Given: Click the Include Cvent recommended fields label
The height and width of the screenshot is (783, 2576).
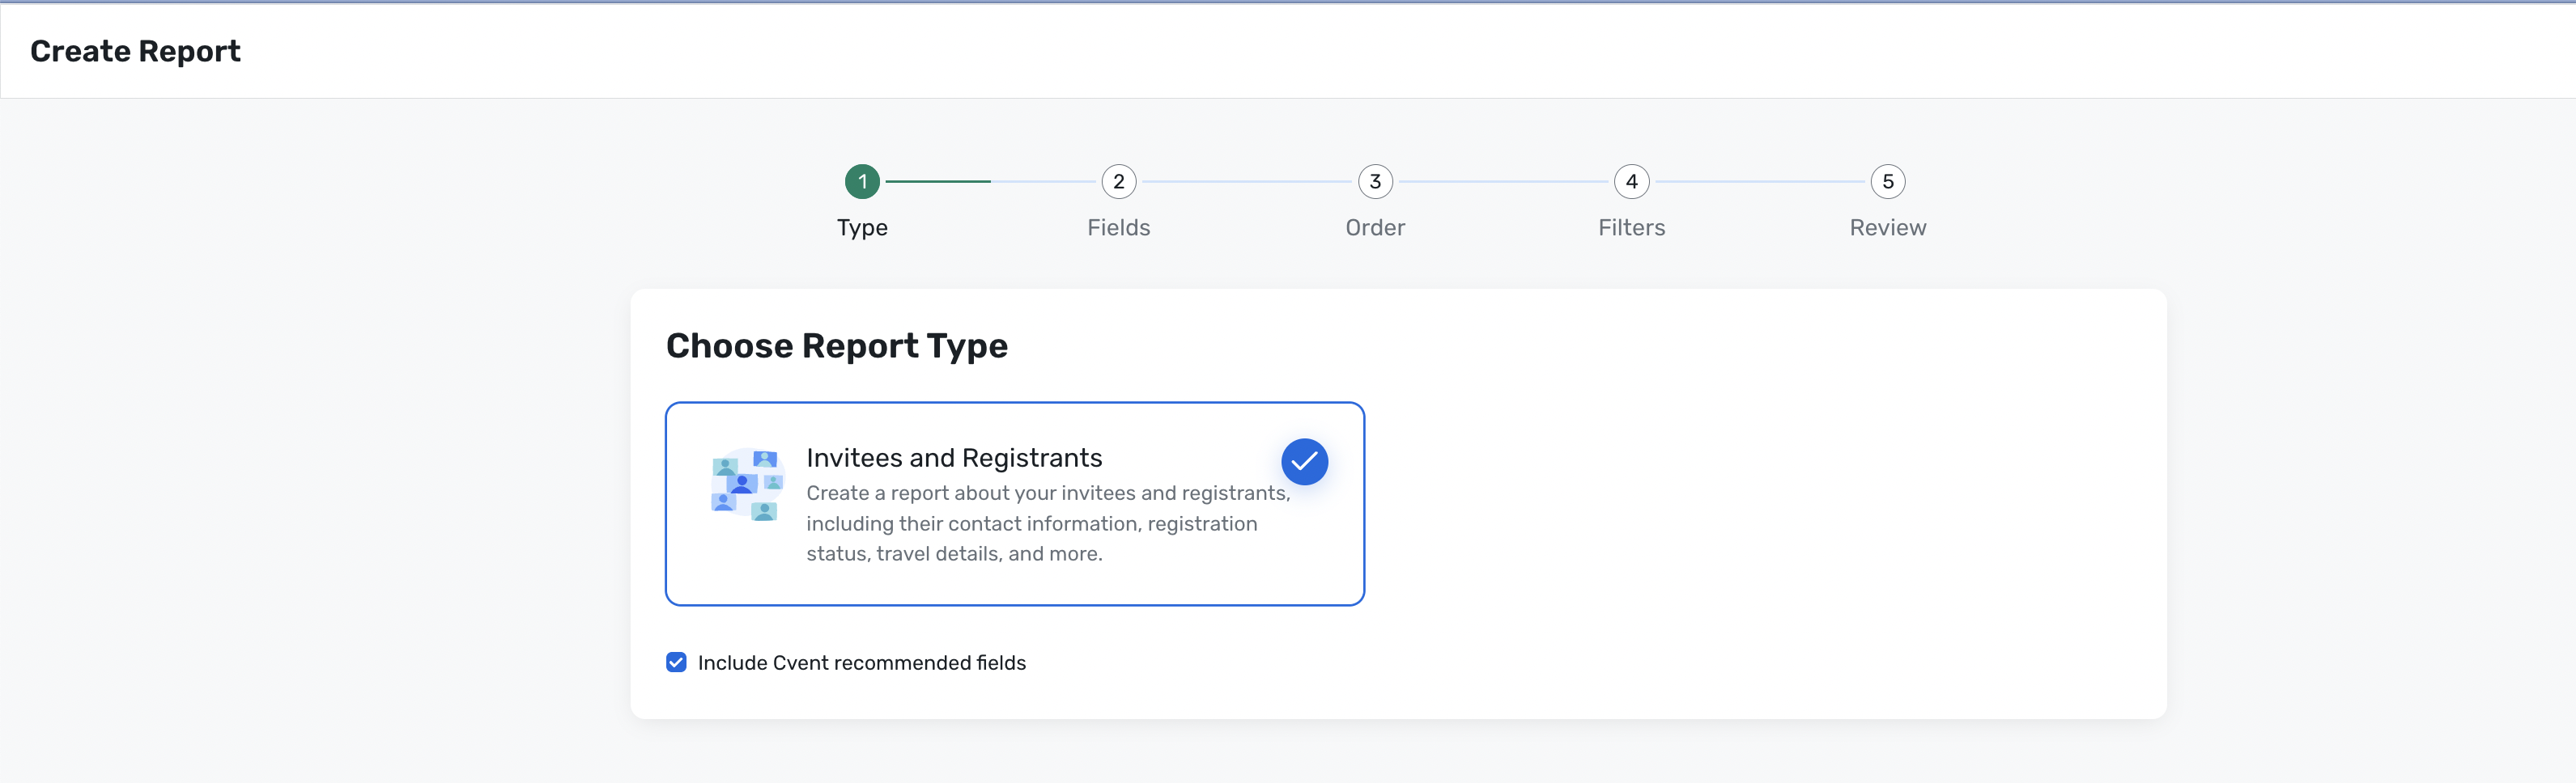Looking at the screenshot, I should (x=861, y=663).
